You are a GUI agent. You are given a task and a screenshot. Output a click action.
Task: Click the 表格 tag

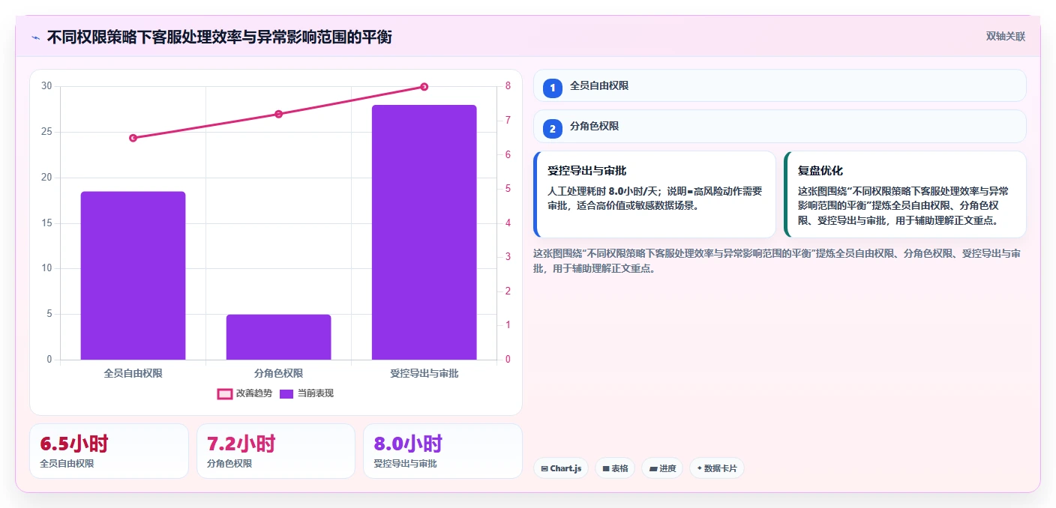tap(615, 468)
